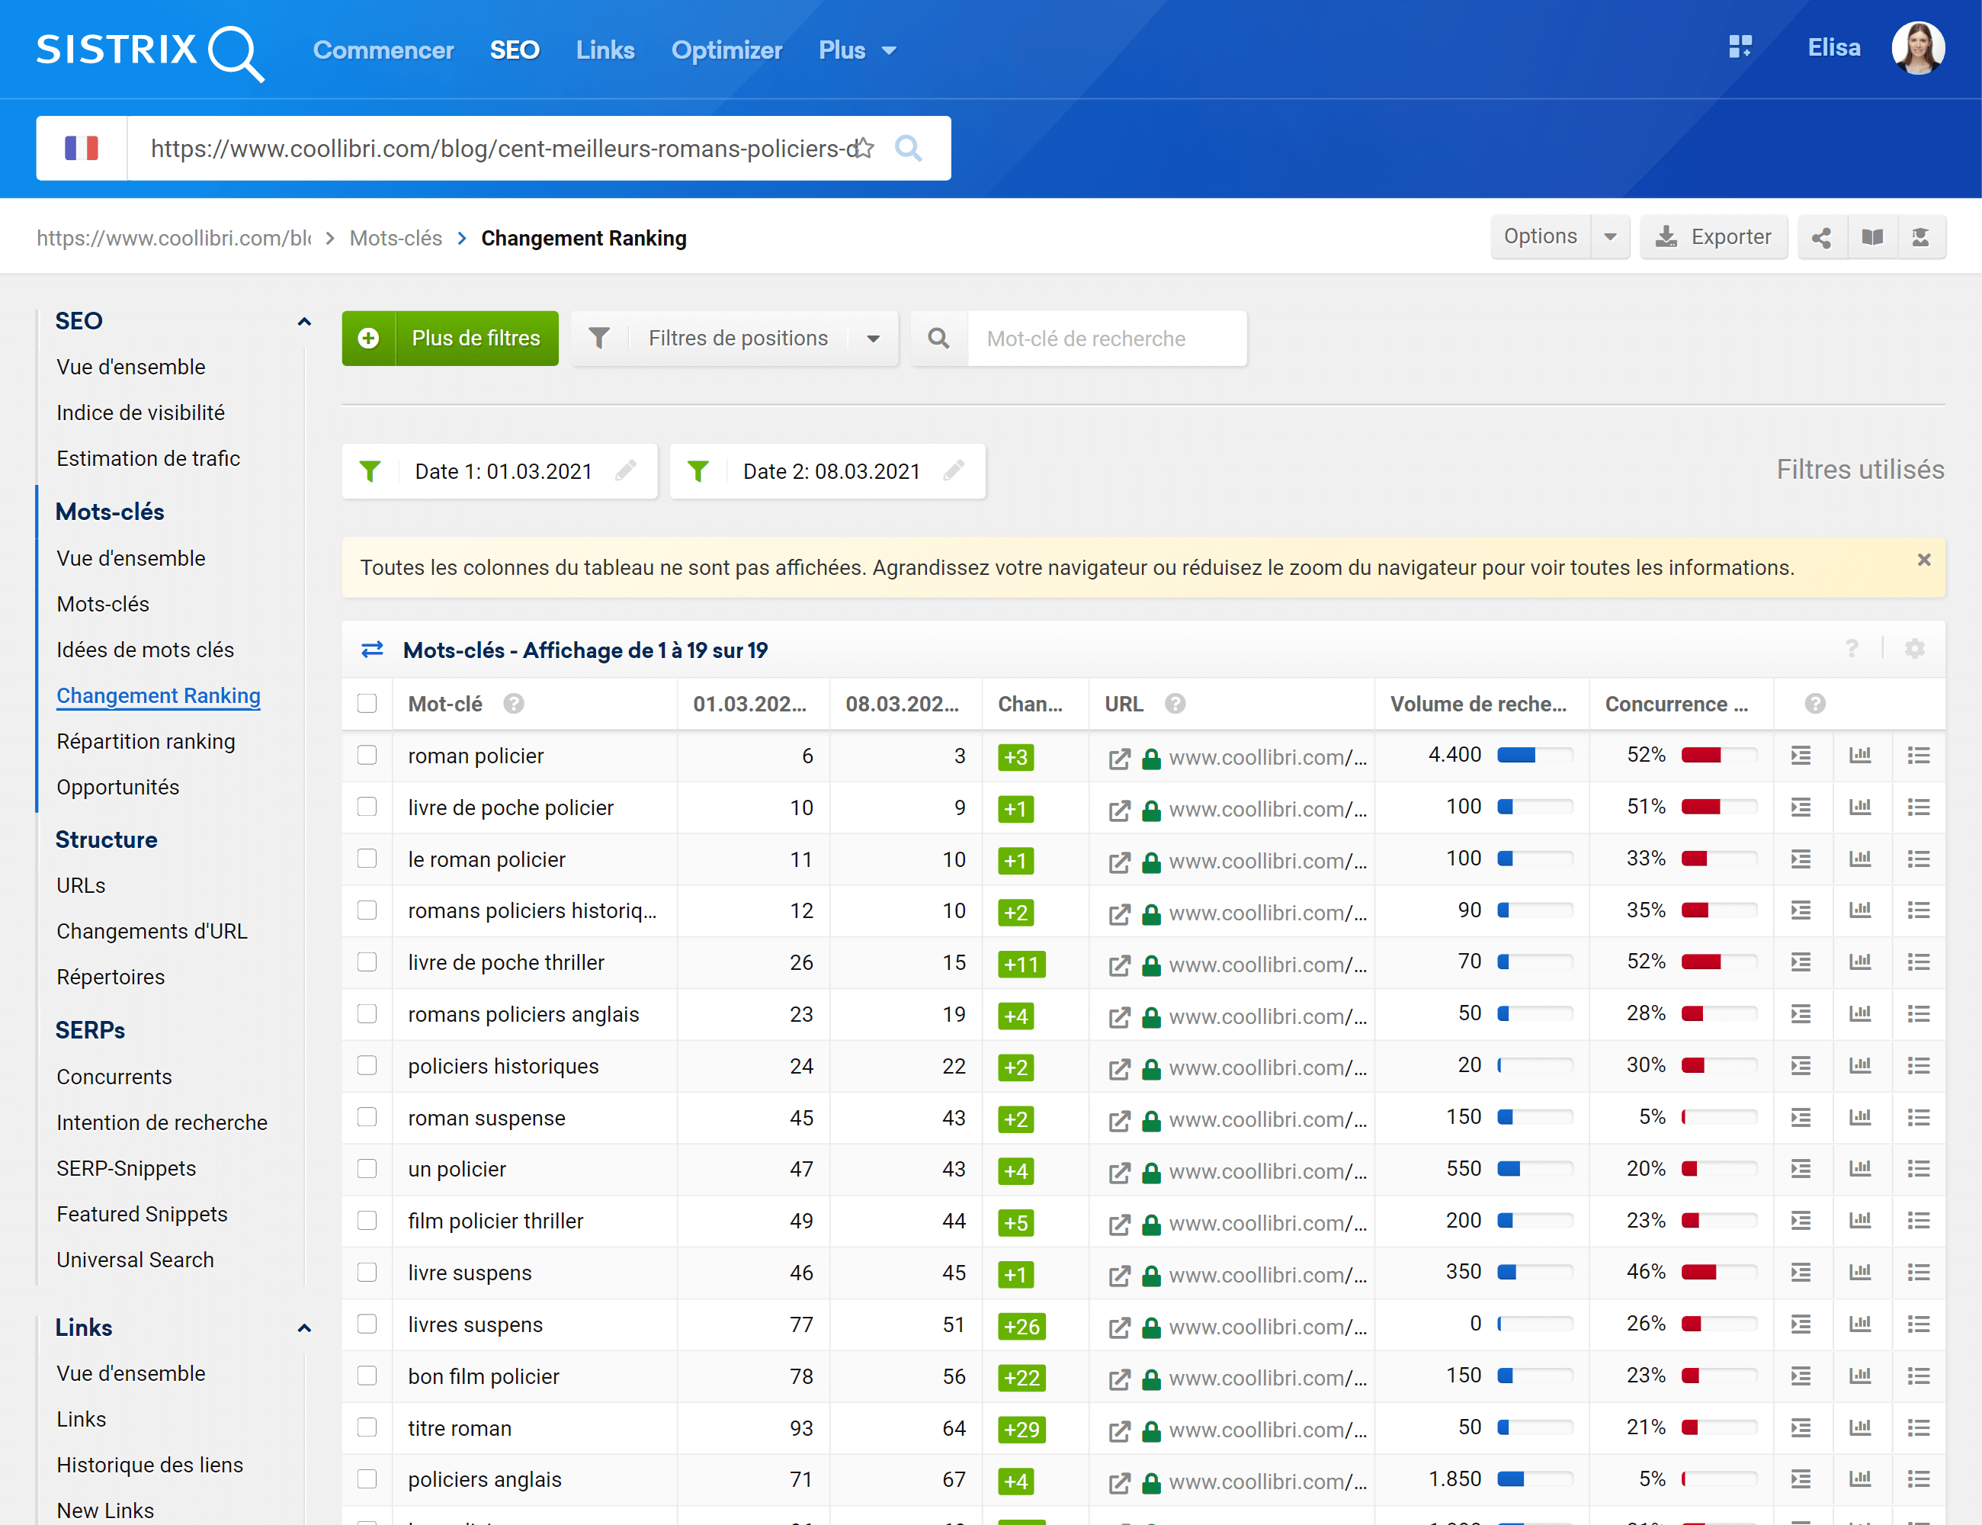1982x1525 pixels.
Task: Open Opportunités in sidebar
Action: pyautogui.click(x=118, y=788)
